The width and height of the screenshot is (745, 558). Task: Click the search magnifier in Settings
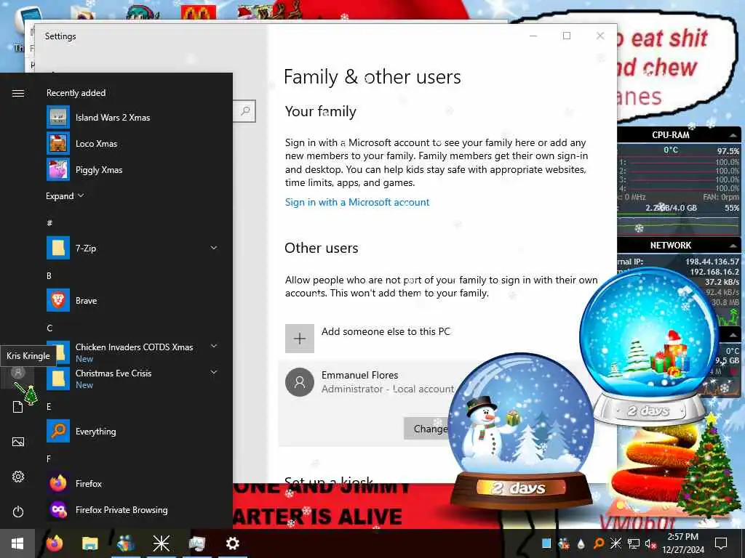(x=245, y=111)
